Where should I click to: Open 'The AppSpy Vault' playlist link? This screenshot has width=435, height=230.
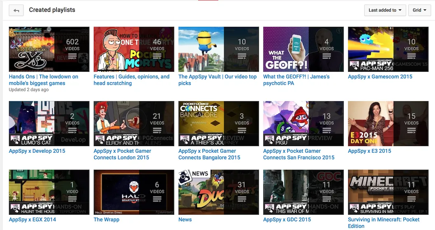217,80
